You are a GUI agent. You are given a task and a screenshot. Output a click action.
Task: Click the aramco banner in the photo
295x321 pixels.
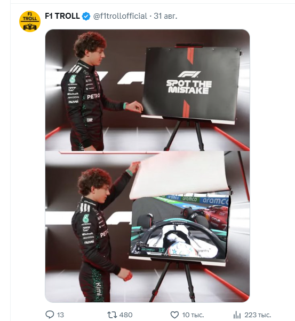[x=216, y=201]
